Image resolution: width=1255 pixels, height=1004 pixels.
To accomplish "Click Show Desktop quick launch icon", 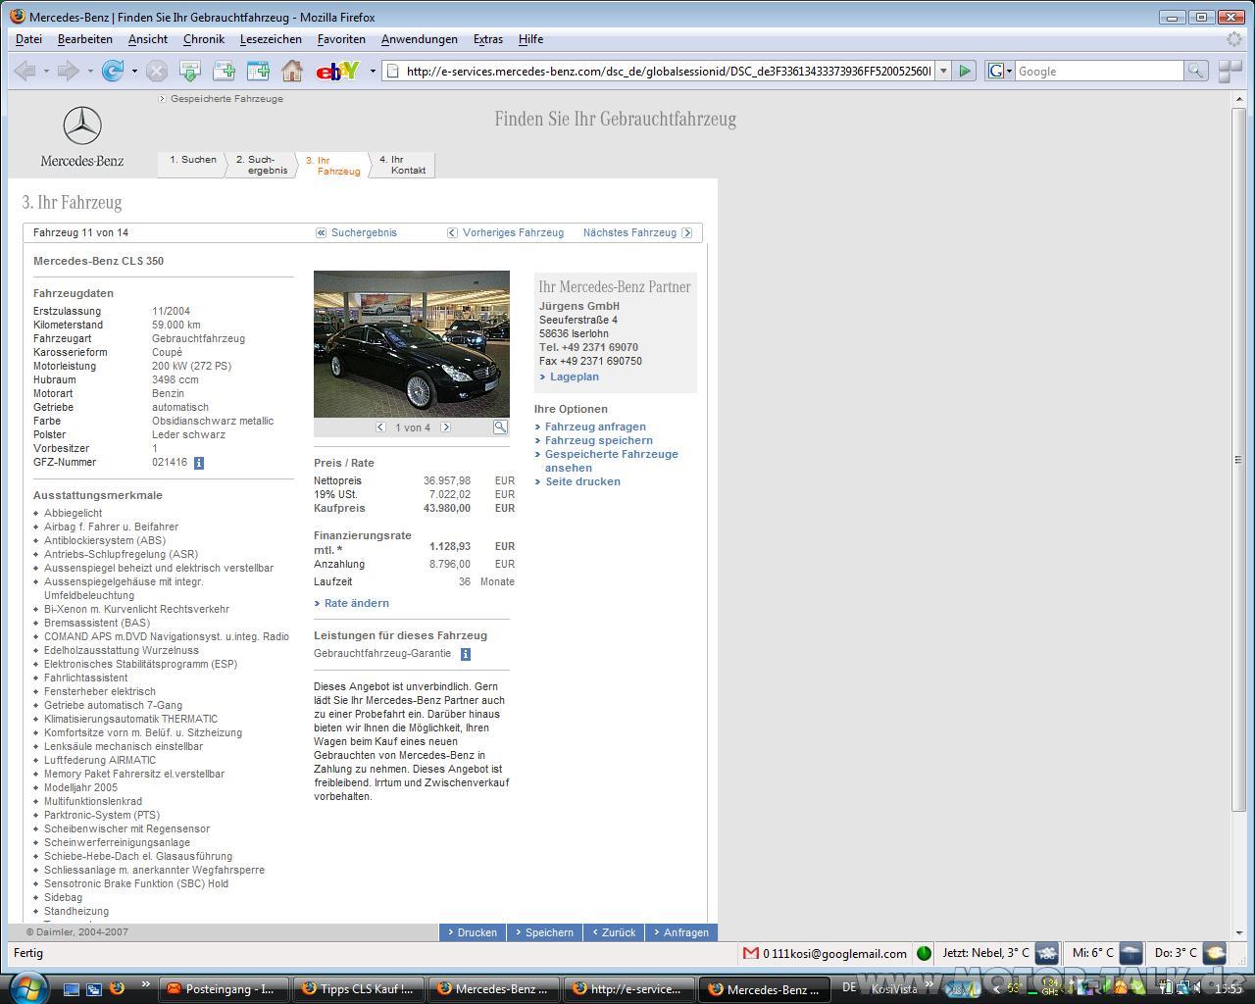I will pyautogui.click(x=72, y=989).
